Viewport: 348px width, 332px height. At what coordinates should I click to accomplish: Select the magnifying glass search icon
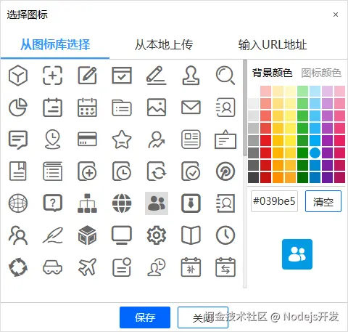click(225, 76)
